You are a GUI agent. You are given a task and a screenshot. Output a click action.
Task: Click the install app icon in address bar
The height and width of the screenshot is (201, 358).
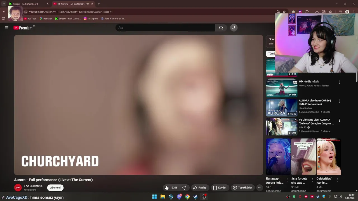coord(278,12)
